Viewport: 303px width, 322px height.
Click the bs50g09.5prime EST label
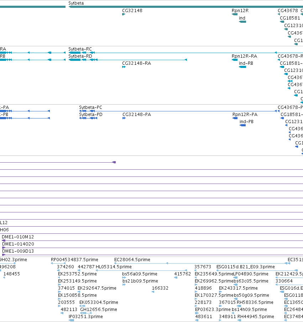point(251,295)
